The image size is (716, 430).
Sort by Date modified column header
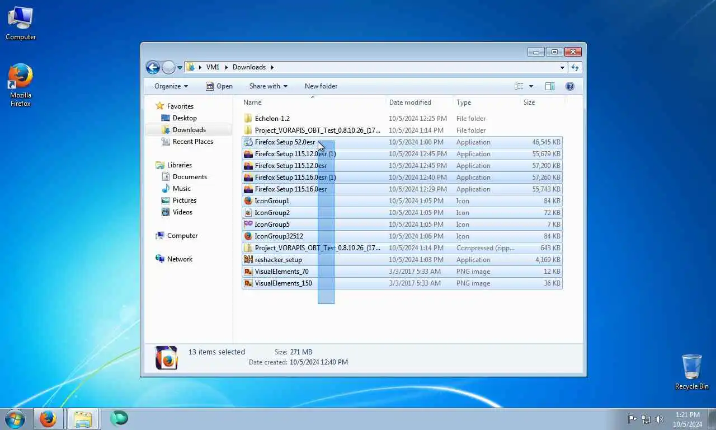pyautogui.click(x=420, y=102)
